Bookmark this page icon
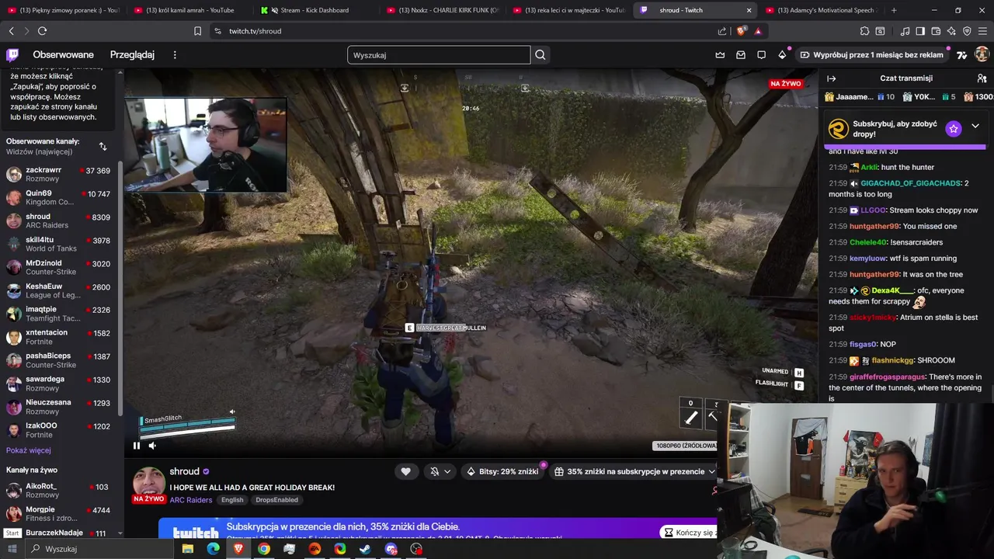This screenshot has width=994, height=559. click(197, 31)
